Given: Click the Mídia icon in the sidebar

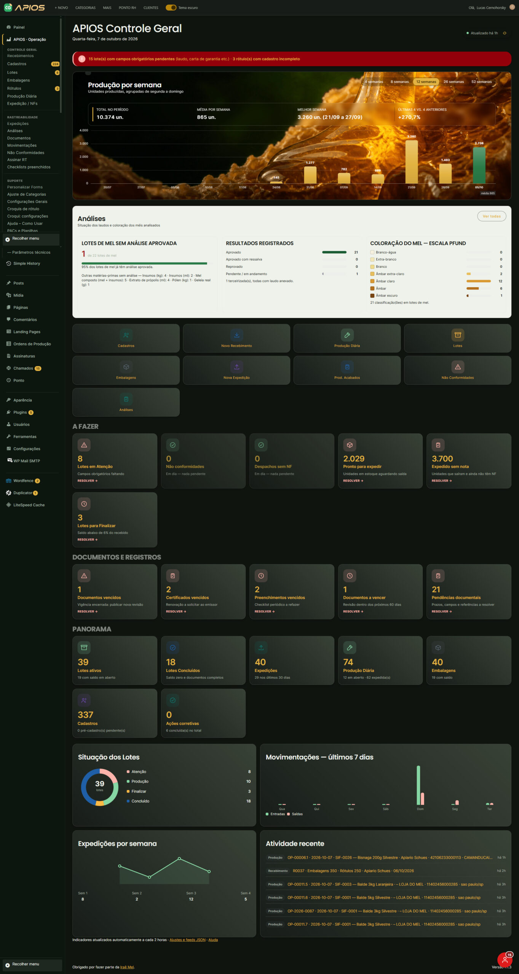Looking at the screenshot, I should coord(8,295).
